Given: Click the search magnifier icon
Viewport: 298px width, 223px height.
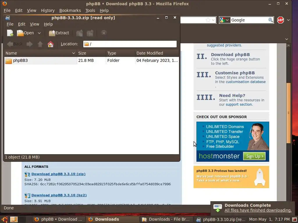Looking at the screenshot, I should point(270,20).
